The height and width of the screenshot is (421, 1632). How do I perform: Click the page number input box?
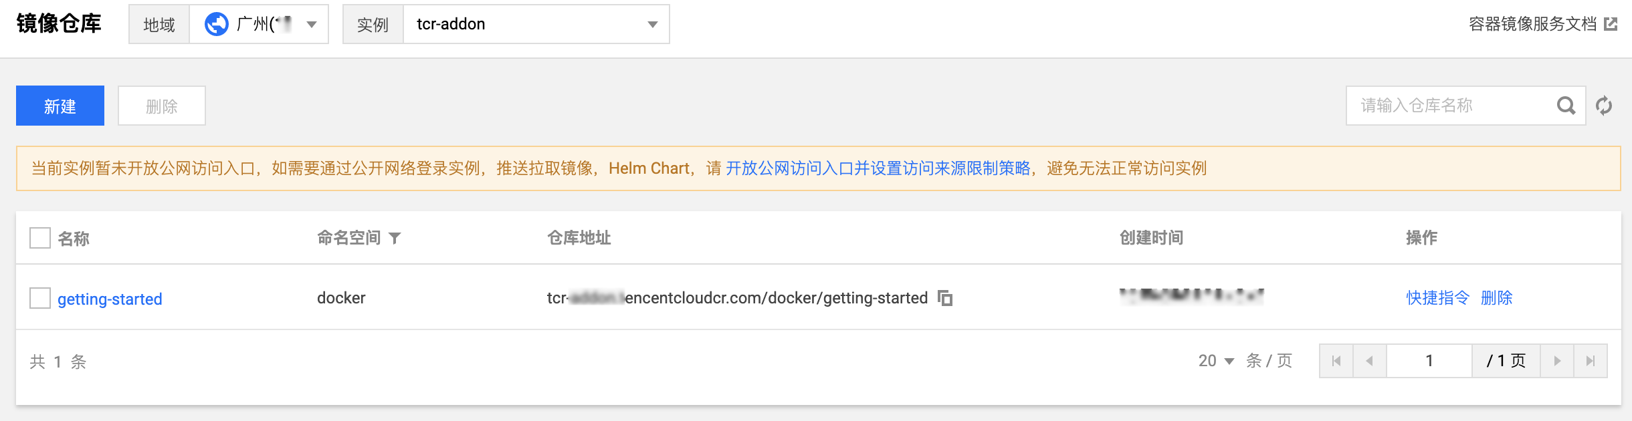coord(1429,361)
